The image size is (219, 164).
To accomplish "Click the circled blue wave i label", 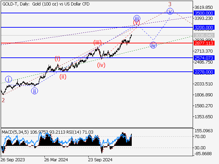I will (9, 80).
